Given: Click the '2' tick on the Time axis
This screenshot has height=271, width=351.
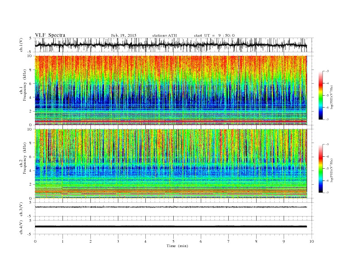Looking at the screenshot, I should click(x=90, y=241).
